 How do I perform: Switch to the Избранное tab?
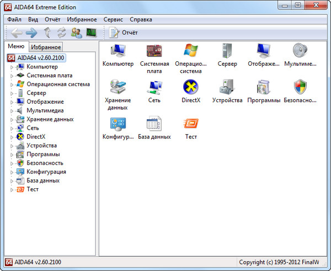click(x=46, y=47)
